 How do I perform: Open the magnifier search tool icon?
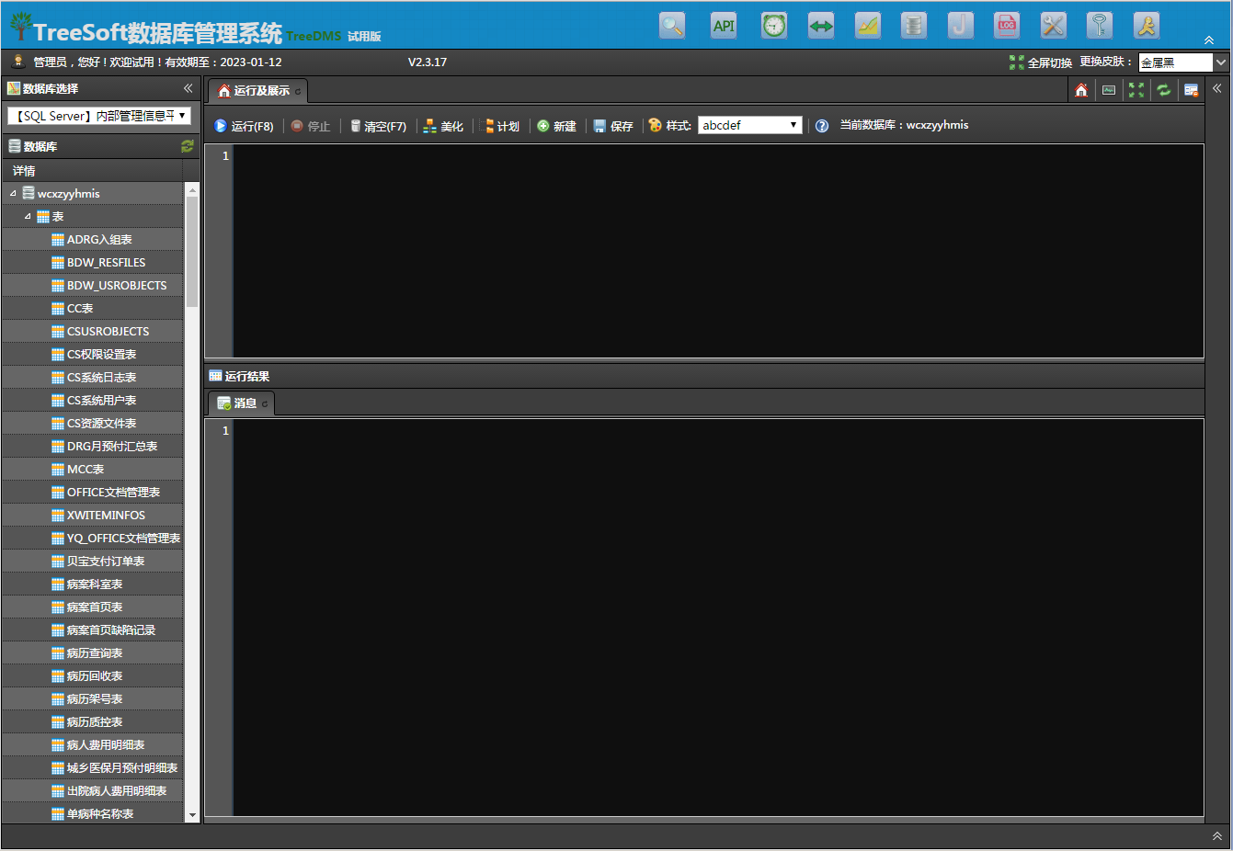point(672,26)
